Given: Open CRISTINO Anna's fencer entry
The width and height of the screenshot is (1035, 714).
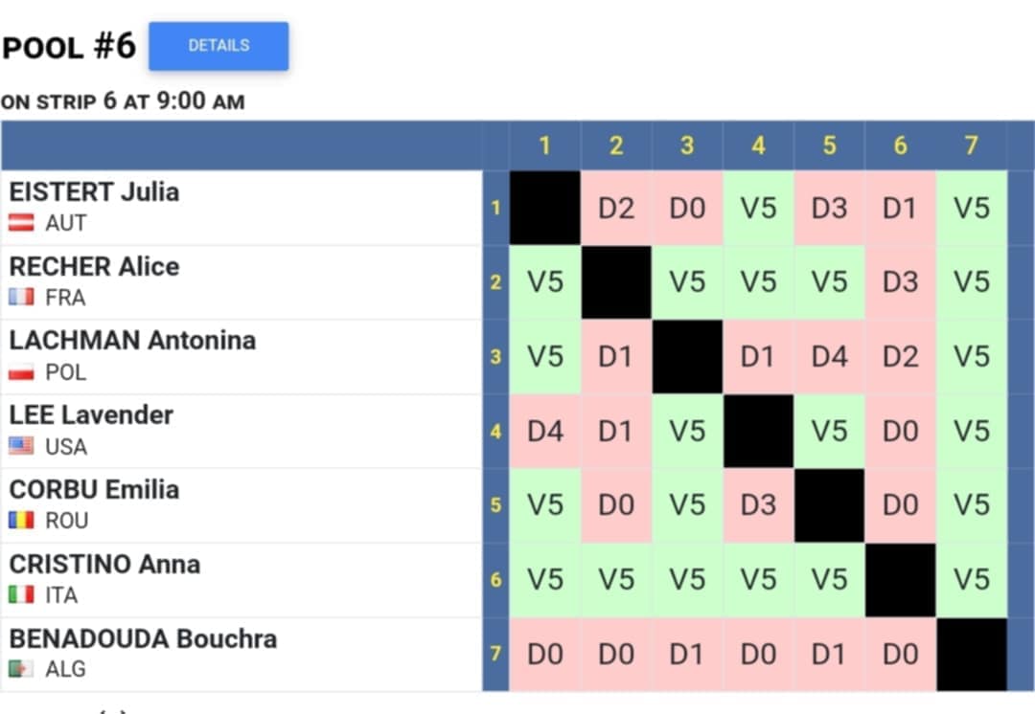Looking at the screenshot, I should [104, 564].
